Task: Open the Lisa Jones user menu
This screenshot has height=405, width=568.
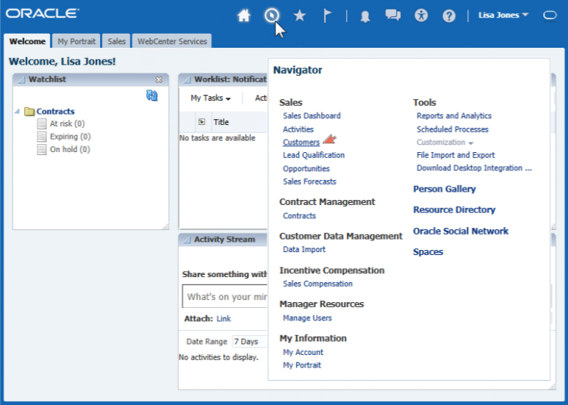Action: click(503, 15)
